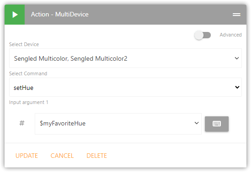251x172 pixels.
Task: Select the Sengled Multicolor device field
Action: pyautogui.click(x=125, y=58)
